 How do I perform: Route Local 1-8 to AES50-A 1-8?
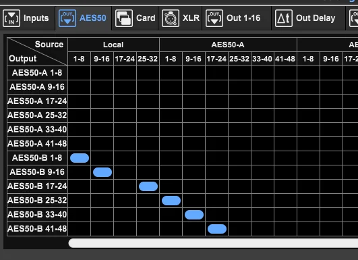click(x=80, y=73)
